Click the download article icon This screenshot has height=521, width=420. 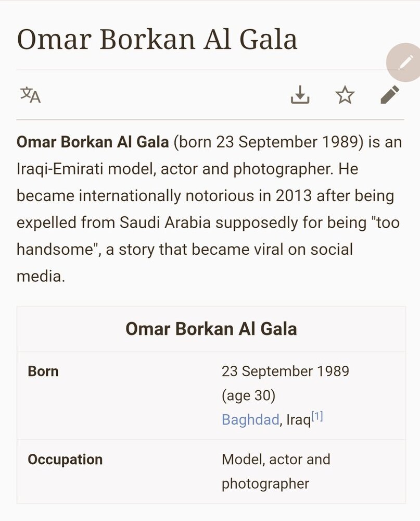click(300, 95)
